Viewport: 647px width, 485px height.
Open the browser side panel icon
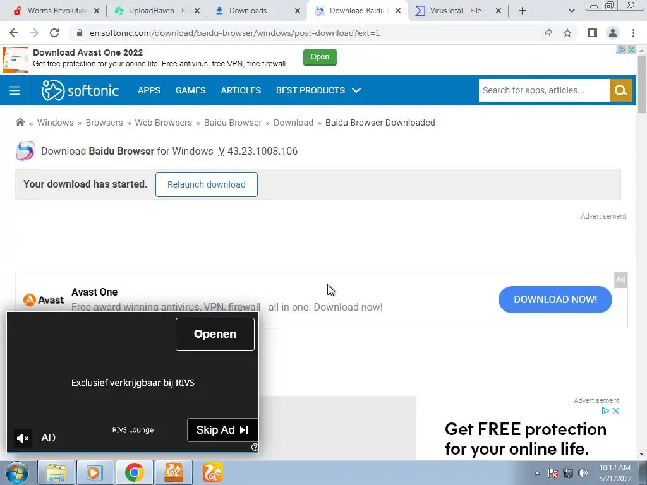[593, 33]
